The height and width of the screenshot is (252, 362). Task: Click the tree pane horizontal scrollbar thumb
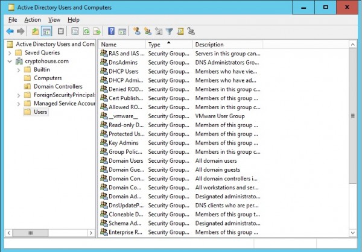point(31,233)
